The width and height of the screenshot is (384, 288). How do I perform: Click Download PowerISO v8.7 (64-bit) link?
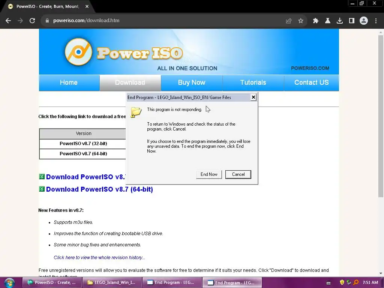(99, 189)
